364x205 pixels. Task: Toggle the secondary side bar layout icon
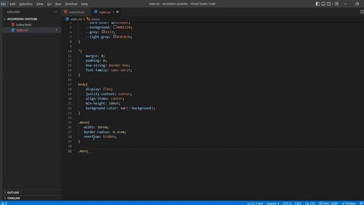point(329,4)
